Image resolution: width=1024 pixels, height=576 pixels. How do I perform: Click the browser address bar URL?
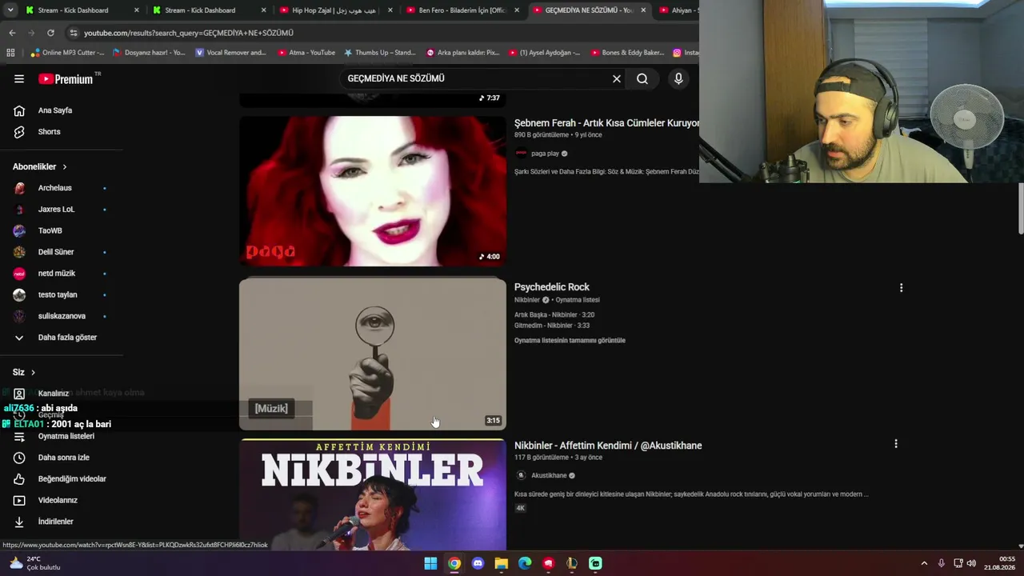[189, 33]
